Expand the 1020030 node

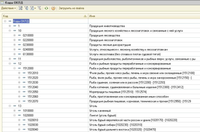coord(19,125)
